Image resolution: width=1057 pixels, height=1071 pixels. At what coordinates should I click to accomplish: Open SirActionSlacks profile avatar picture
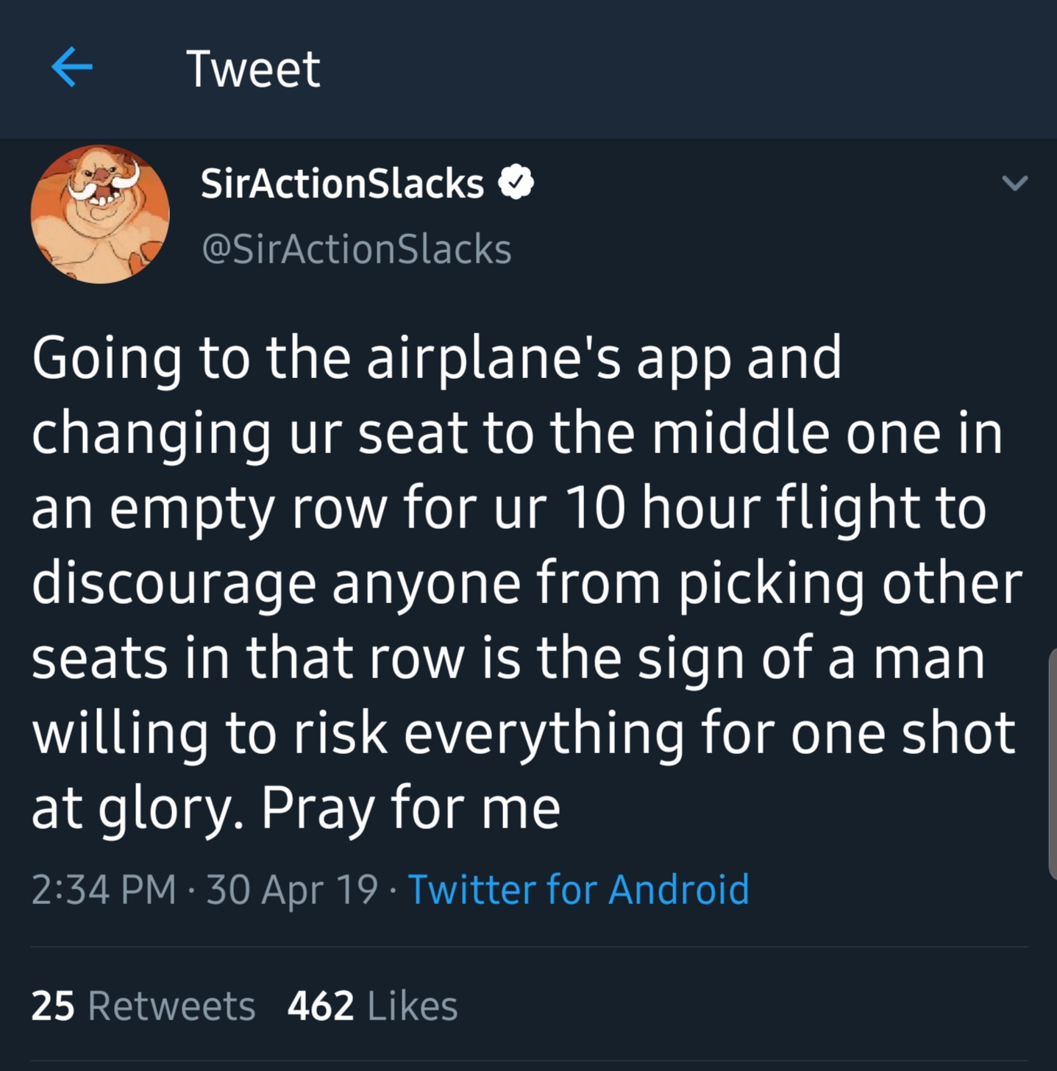click(x=100, y=214)
